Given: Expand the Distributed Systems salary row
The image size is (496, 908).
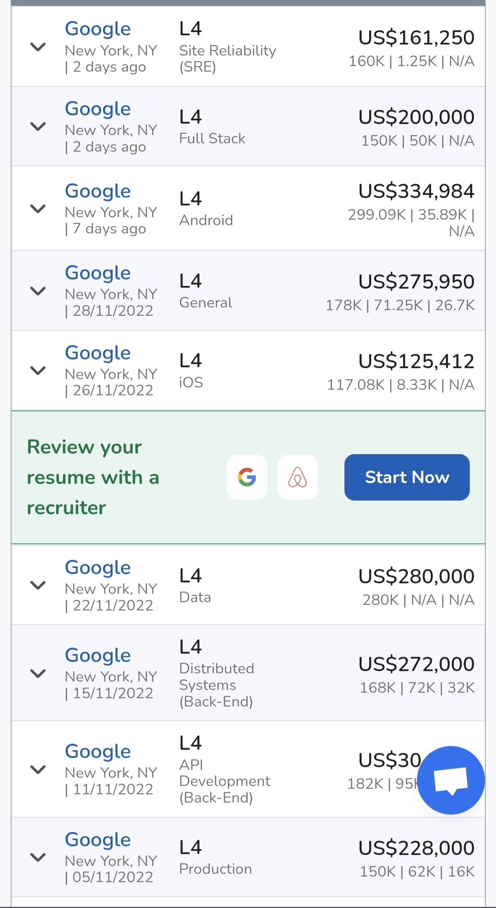Looking at the screenshot, I should pyautogui.click(x=38, y=673).
